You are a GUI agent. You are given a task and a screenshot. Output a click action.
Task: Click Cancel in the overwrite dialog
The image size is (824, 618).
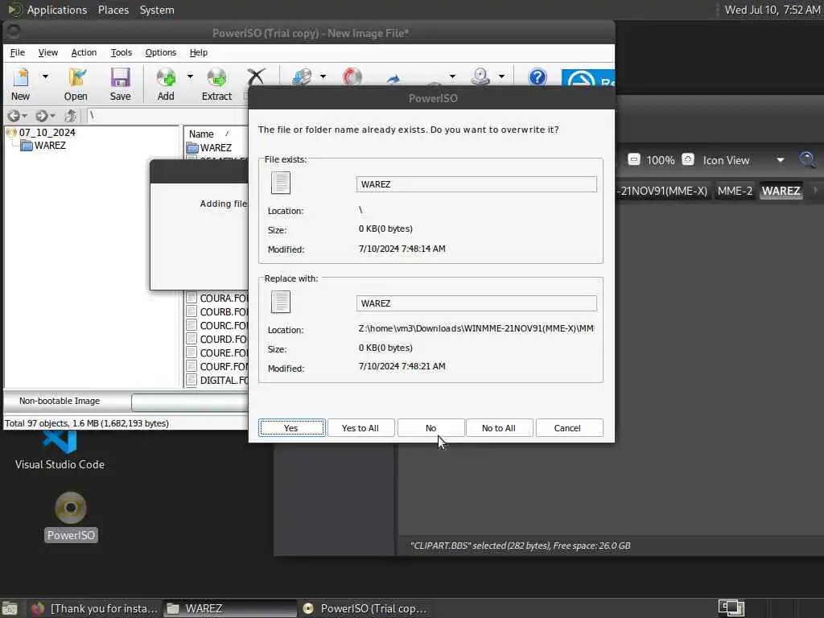coord(569,428)
